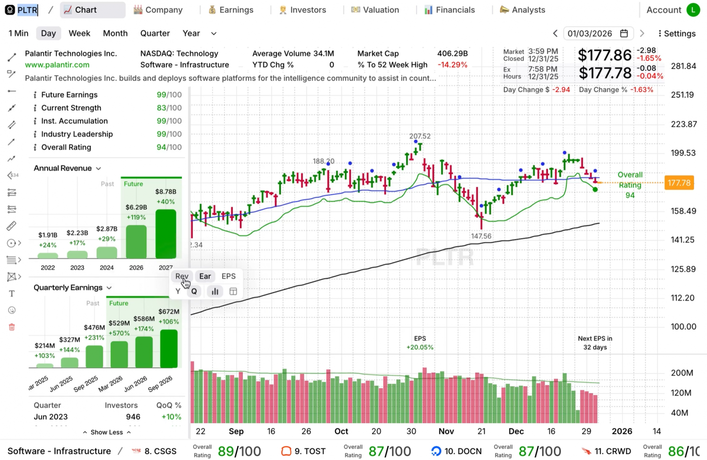The image size is (707, 460).
Task: Open the timeframe dropdown chevron after Year
Action: coord(214,34)
